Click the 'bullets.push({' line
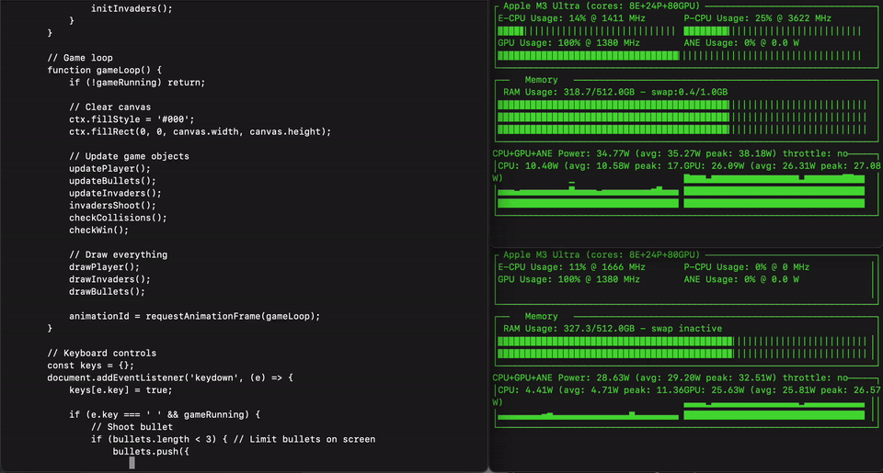 151,452
